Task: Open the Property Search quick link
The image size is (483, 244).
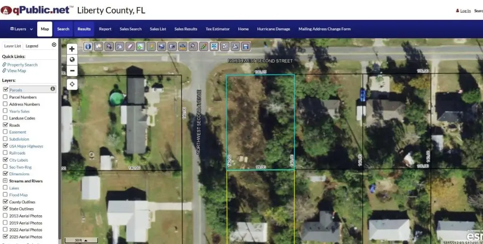Action: tap(22, 65)
